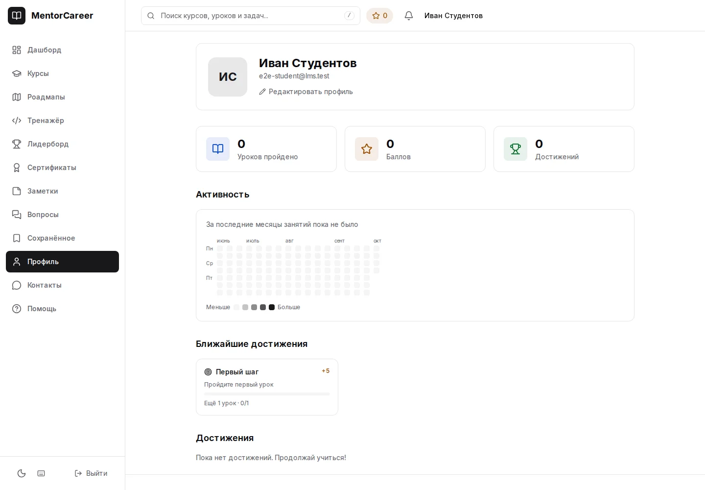This screenshot has width=705, height=490.
Task: Click the book icon on the Уроков пройдено card
Action: point(218,149)
